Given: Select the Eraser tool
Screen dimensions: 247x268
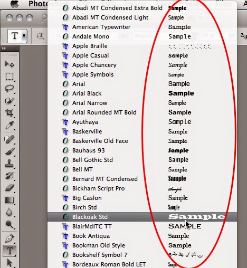Looking at the screenshot, I should [9, 188].
